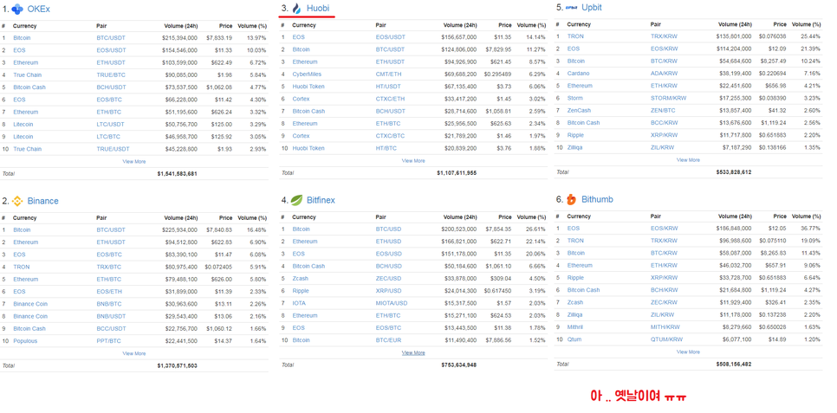Open IOTA currency in Bitfinex table
This screenshot has height=413, width=837.
[x=298, y=303]
